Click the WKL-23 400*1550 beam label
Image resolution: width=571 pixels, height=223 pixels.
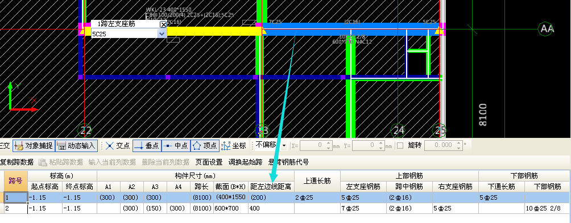(x=168, y=10)
